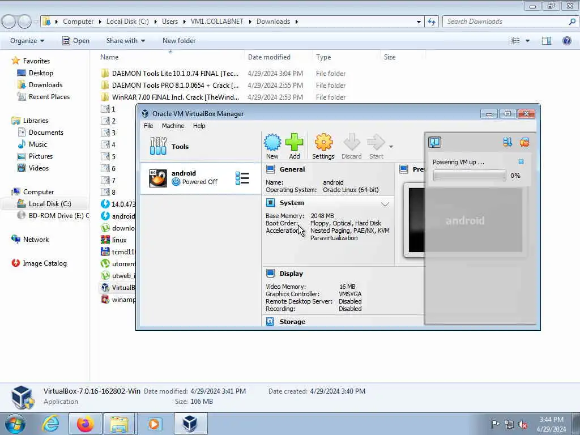
Task: Open the android machine tools menu icon
Action: point(242,178)
